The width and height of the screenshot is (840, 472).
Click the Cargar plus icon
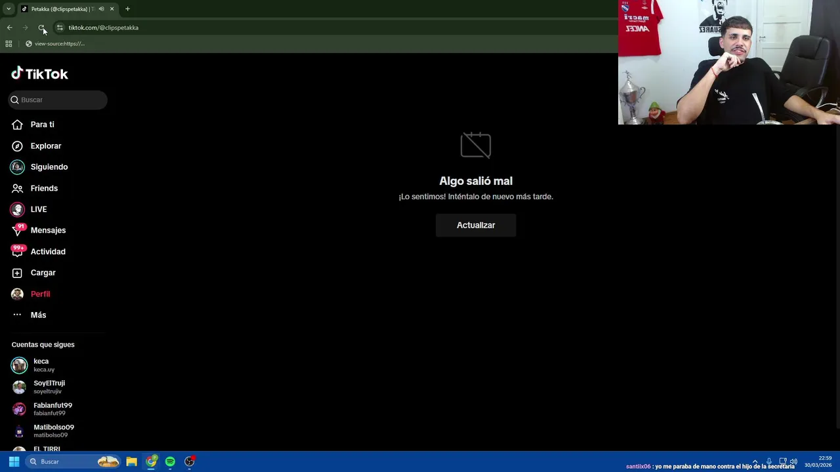tap(17, 273)
